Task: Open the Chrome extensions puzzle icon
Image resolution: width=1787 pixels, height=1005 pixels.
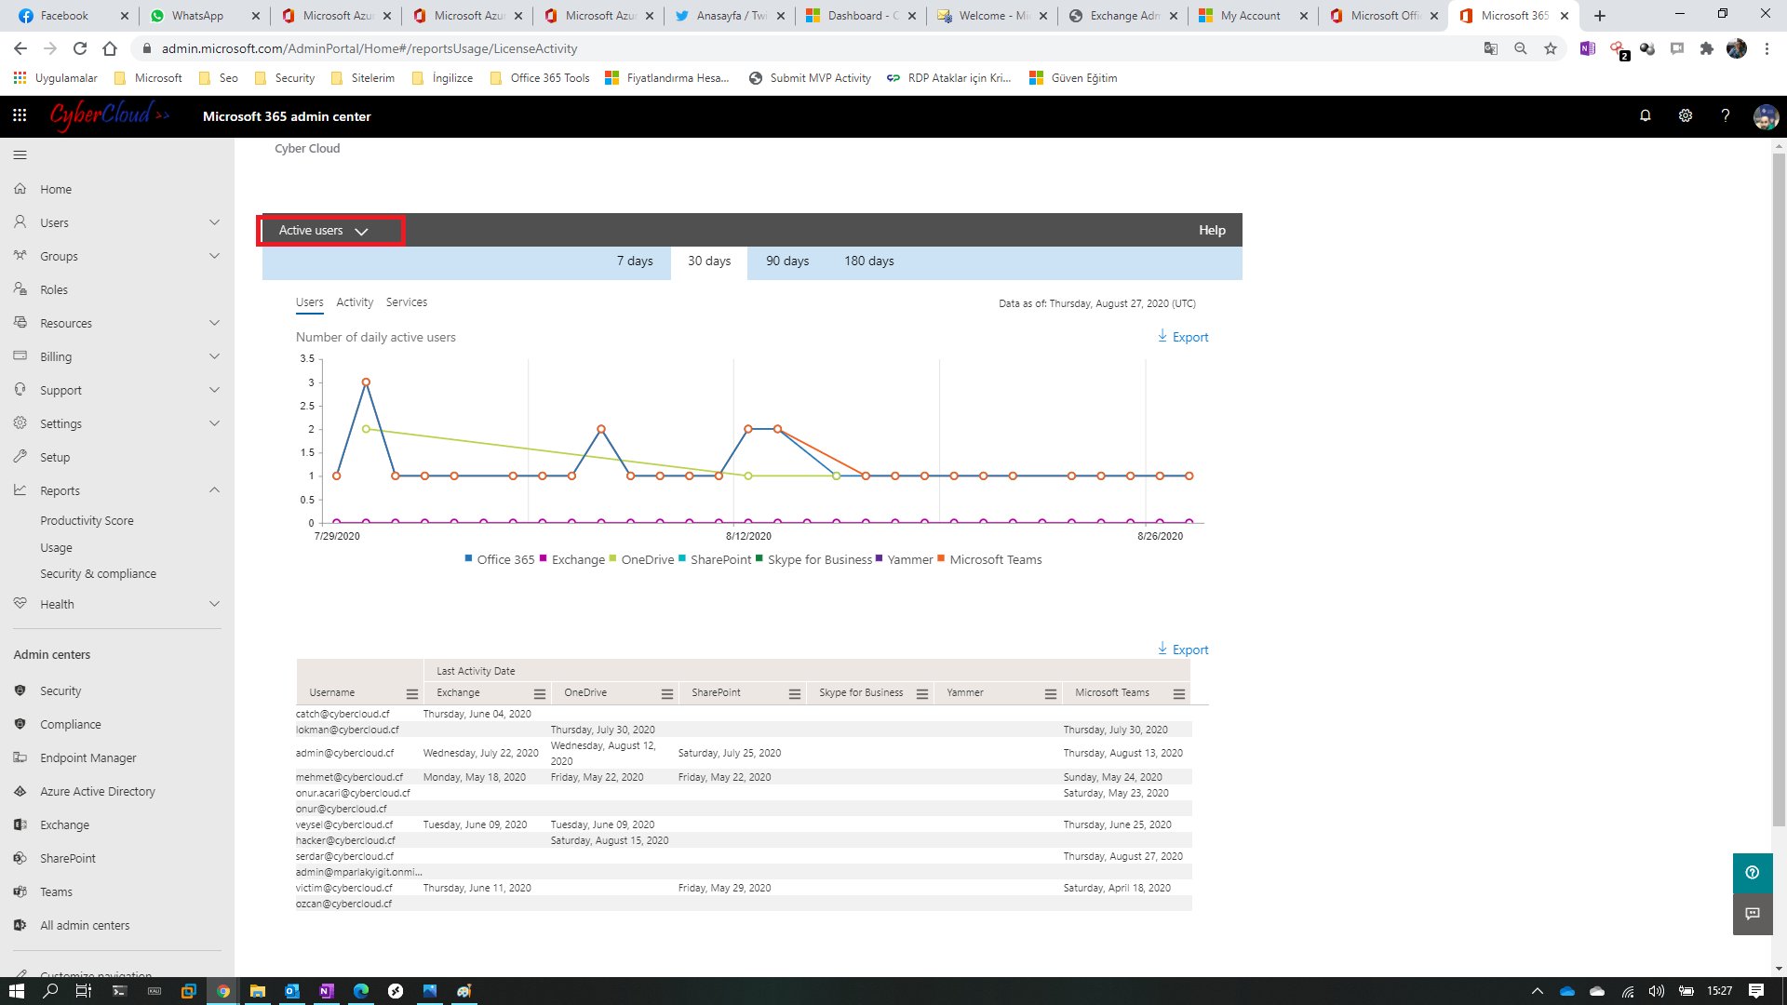Action: tap(1706, 48)
